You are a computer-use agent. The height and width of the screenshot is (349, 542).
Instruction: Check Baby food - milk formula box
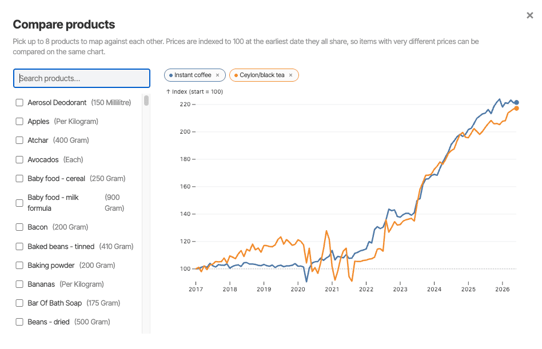coord(19,203)
